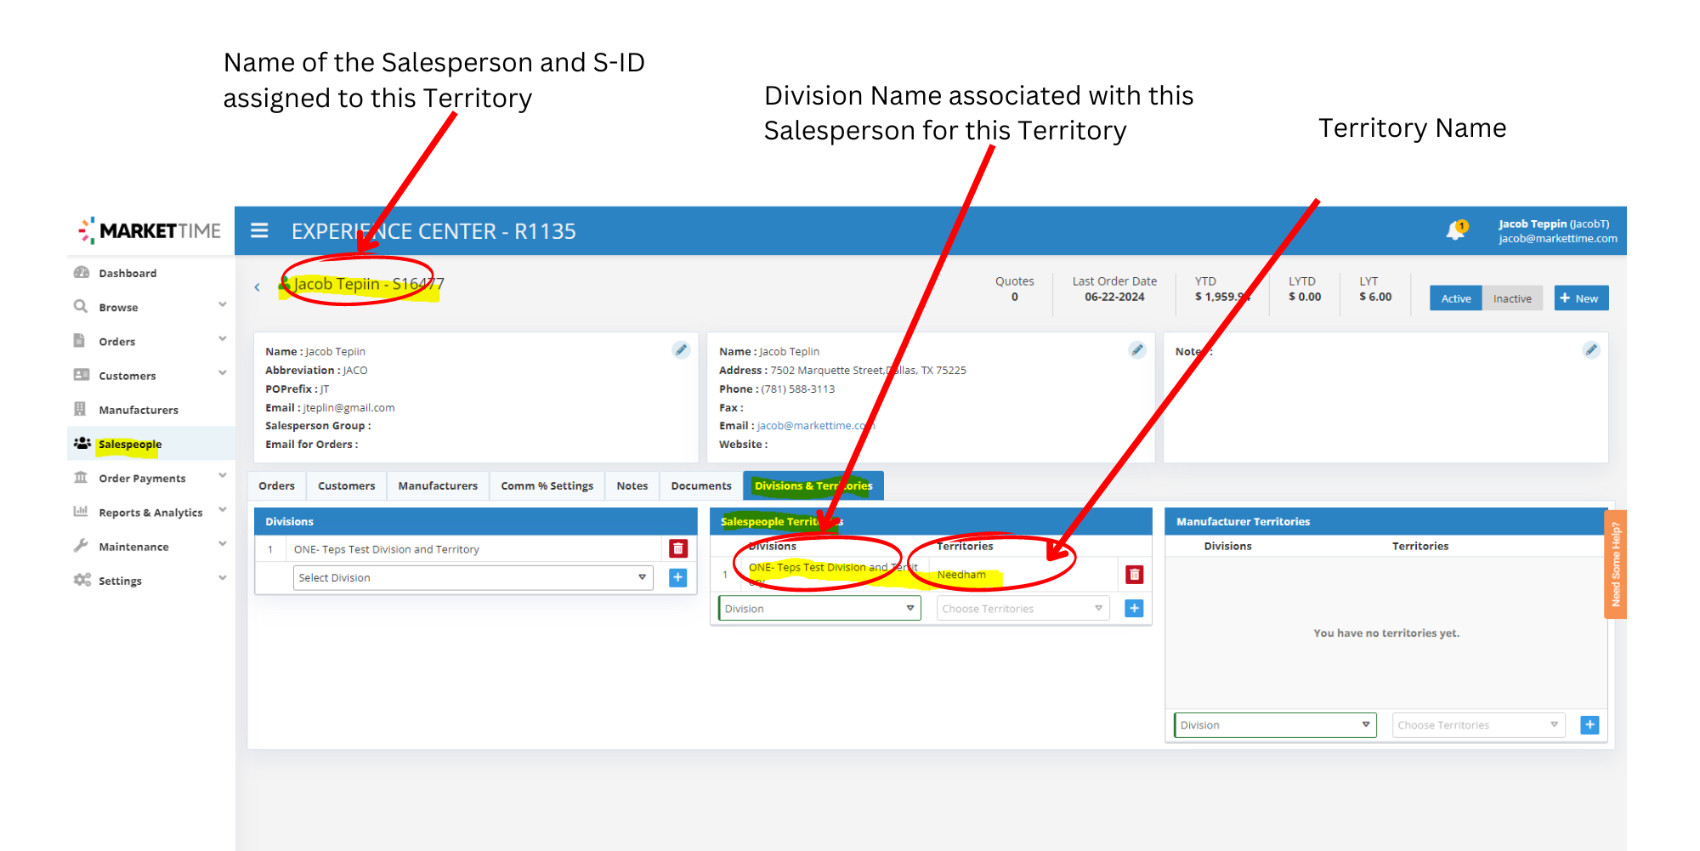Expand the Customers sidebar menu

[x=222, y=373]
